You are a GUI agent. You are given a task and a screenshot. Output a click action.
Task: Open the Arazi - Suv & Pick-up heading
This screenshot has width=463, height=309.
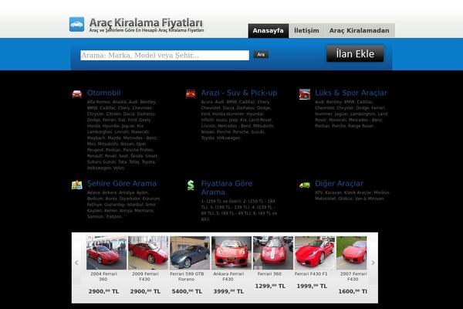239,93
